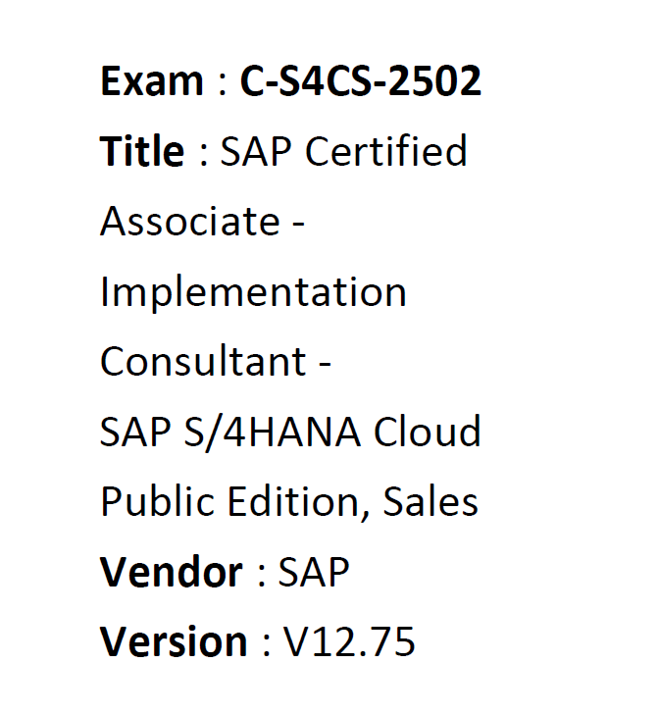Click the bold Exam label
Viewport: 659px width, 714px height.
[152, 81]
